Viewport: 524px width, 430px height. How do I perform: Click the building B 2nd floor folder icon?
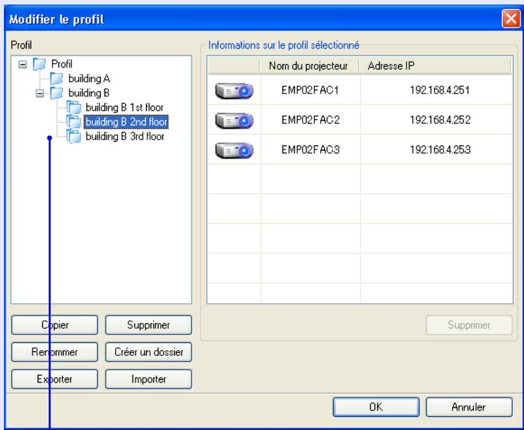click(73, 122)
